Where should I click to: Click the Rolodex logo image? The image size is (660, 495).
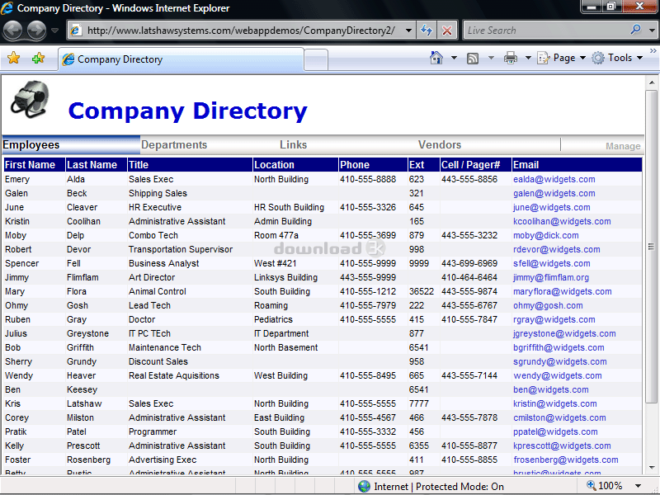tap(30, 99)
